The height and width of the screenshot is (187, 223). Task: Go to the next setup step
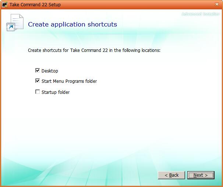coord(201,175)
